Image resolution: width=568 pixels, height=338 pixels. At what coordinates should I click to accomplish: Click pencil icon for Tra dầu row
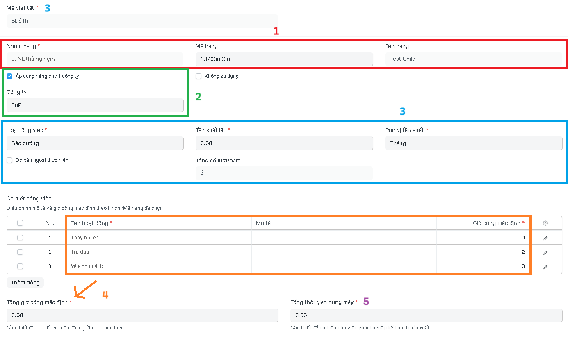point(545,252)
